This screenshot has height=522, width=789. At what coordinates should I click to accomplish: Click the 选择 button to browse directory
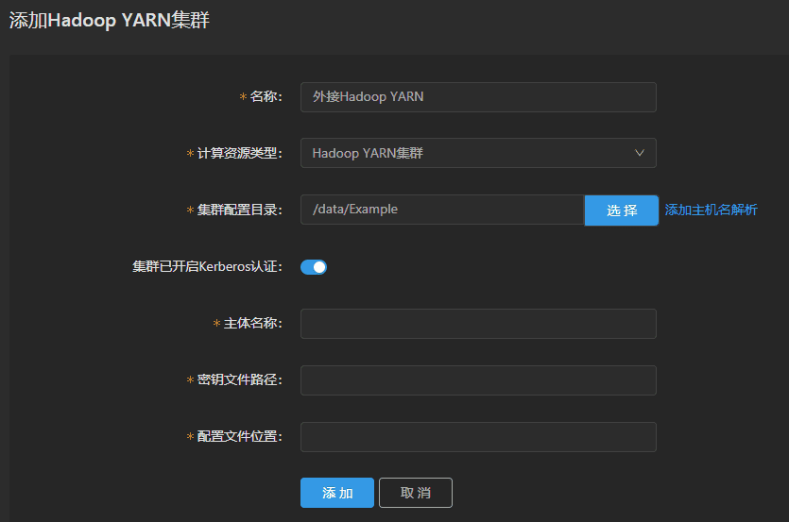tap(621, 210)
